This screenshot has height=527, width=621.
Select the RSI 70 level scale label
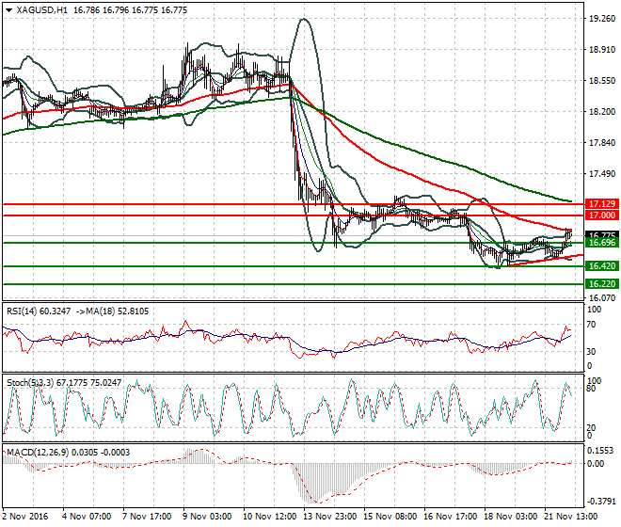[x=591, y=325]
